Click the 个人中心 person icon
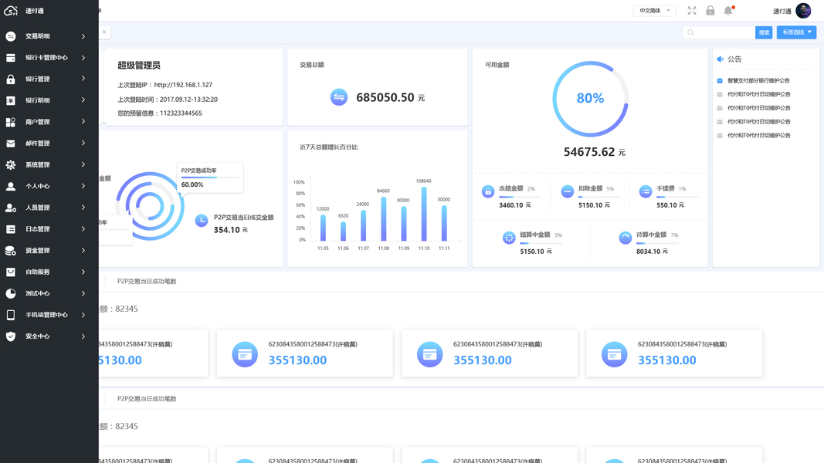The height and width of the screenshot is (463, 824). (11, 186)
